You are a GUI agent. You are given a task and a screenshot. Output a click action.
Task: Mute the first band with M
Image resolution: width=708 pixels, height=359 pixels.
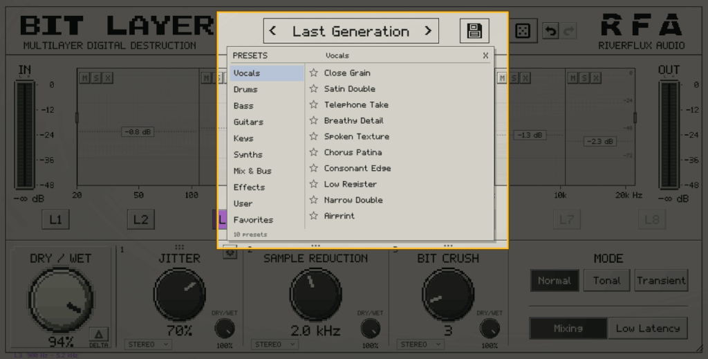tap(84, 78)
